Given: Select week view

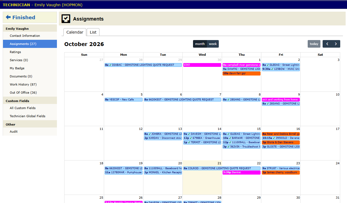Looking at the screenshot, I should pos(213,44).
